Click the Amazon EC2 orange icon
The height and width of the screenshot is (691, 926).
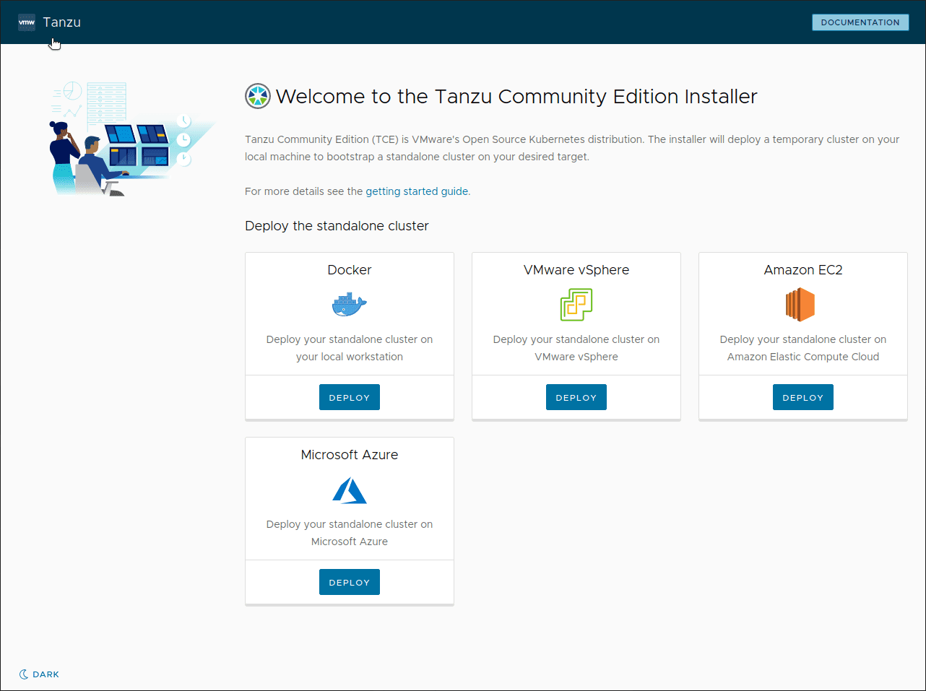pos(800,304)
